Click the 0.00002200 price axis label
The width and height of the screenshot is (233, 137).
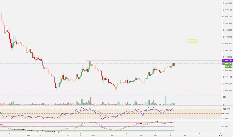coord(228,50)
